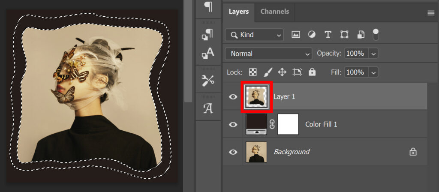Lock position move icon
Screen dimensions: 439x192
[282, 72]
